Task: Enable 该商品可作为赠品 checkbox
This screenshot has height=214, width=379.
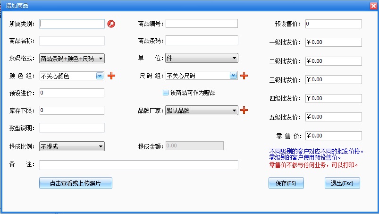Action: [166, 93]
